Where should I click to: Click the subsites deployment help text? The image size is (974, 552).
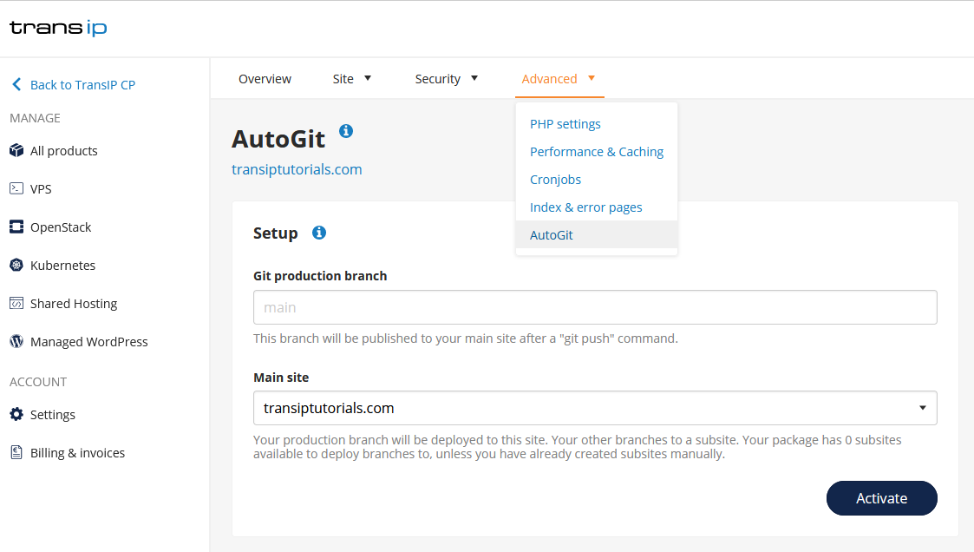tap(577, 447)
